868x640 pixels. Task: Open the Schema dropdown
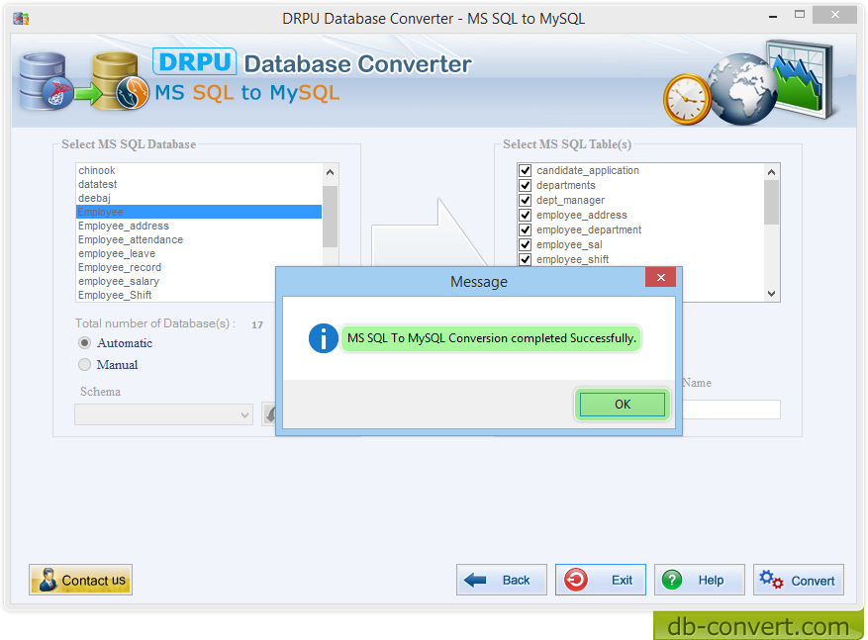click(164, 414)
